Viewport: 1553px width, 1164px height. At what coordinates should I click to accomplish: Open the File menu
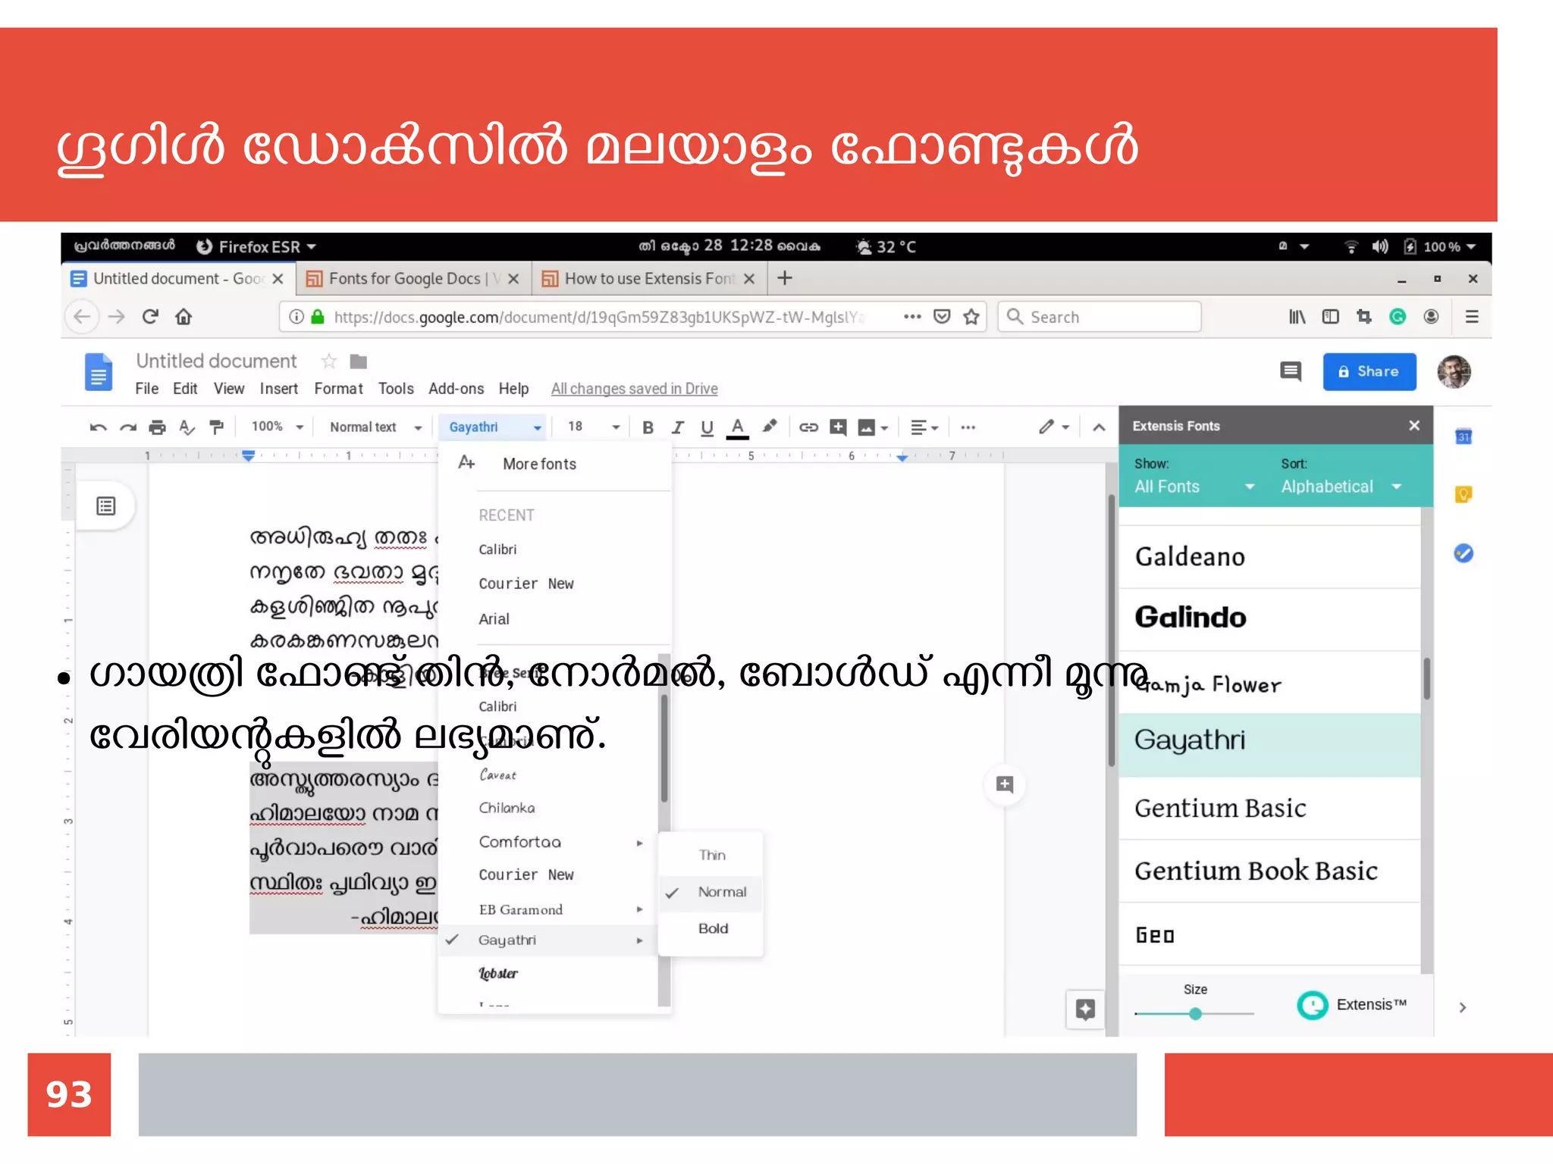point(147,389)
